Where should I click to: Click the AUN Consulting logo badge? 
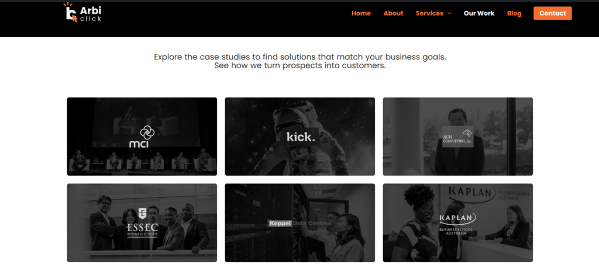point(457,137)
